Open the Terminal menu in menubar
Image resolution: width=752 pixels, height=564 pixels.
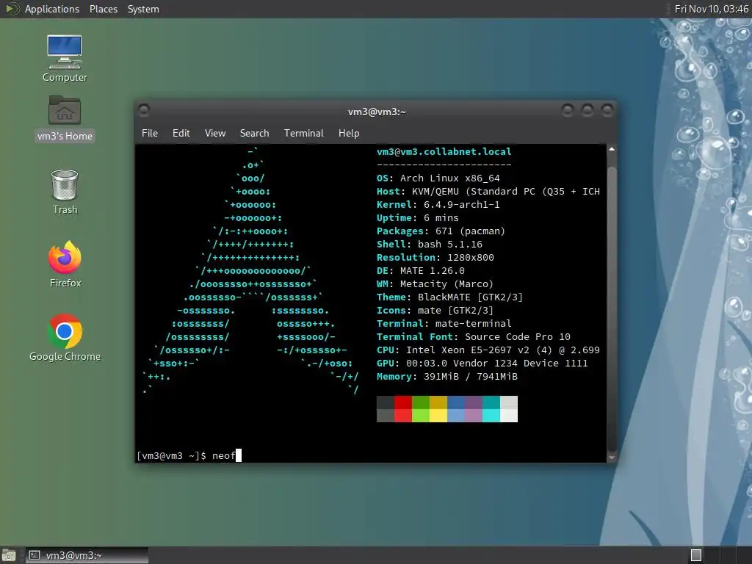tap(303, 133)
